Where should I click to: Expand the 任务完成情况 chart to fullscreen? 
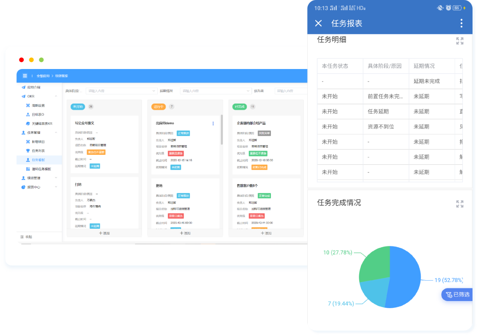coord(460,204)
